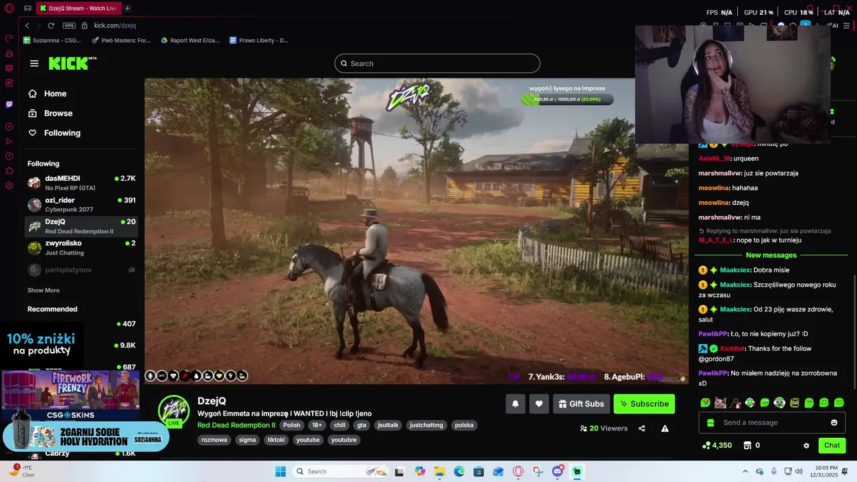This screenshot has height=482, width=857.
Task: Expand followed channels with Show More
Action: [44, 290]
